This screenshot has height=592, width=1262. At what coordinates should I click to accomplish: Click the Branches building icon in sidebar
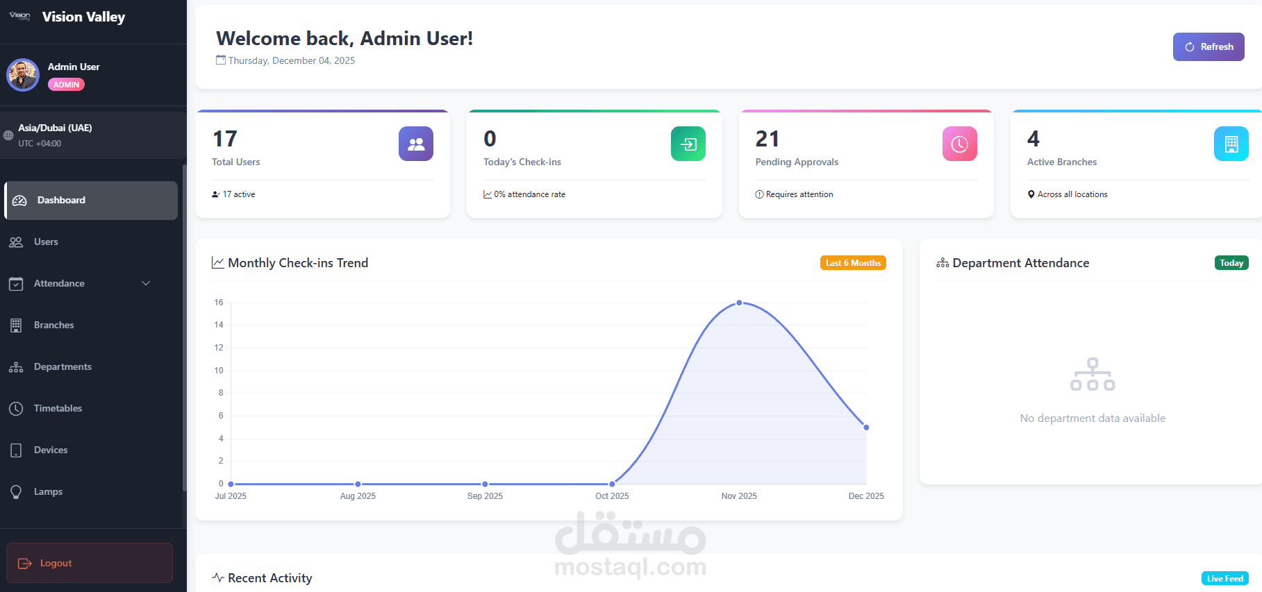(x=16, y=325)
